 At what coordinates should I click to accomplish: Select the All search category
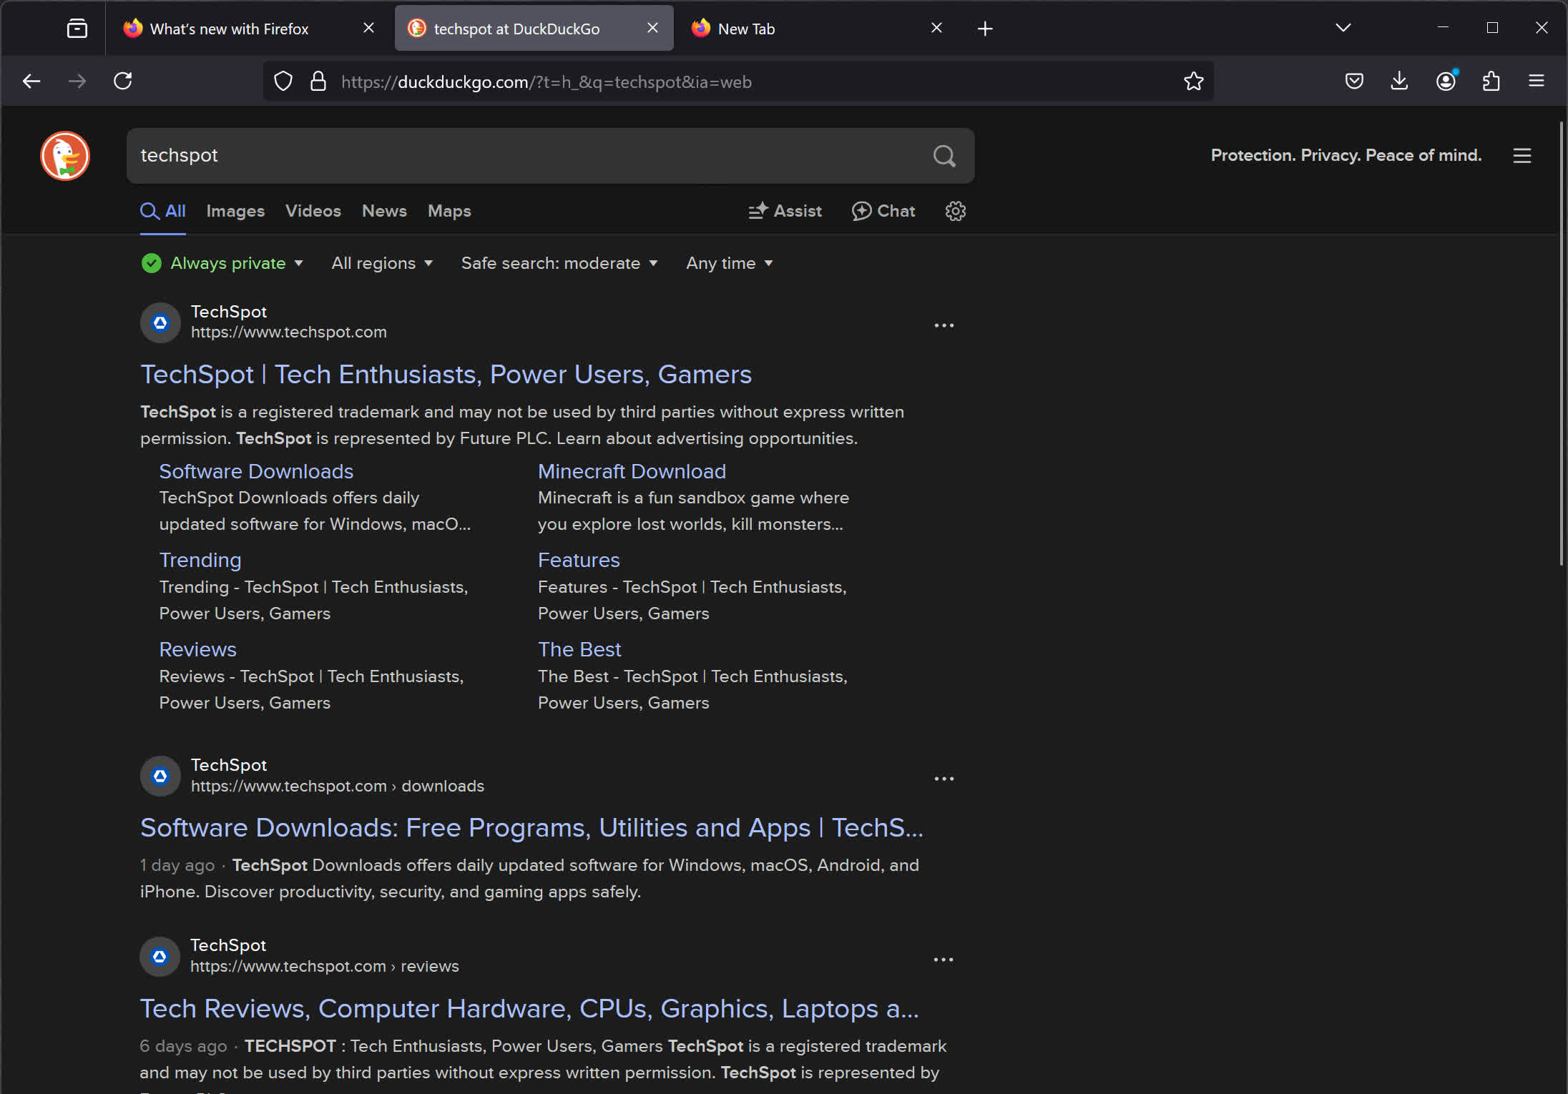(x=163, y=211)
